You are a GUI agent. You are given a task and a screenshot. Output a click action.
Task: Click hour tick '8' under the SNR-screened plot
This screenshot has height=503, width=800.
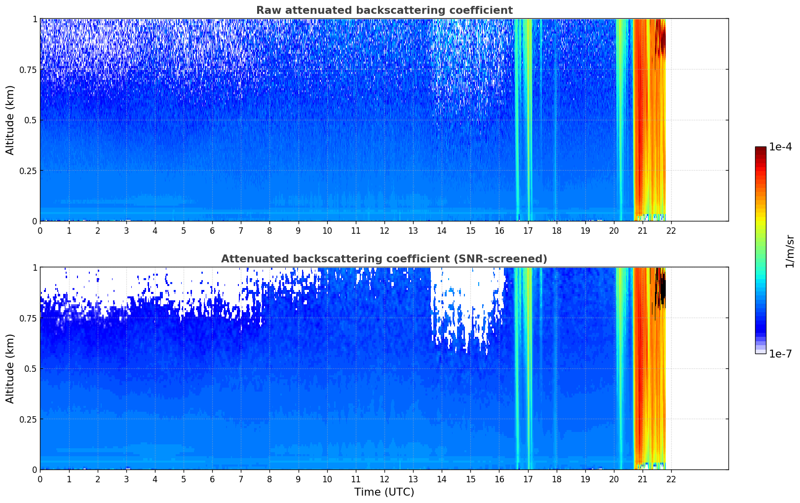tap(269, 479)
